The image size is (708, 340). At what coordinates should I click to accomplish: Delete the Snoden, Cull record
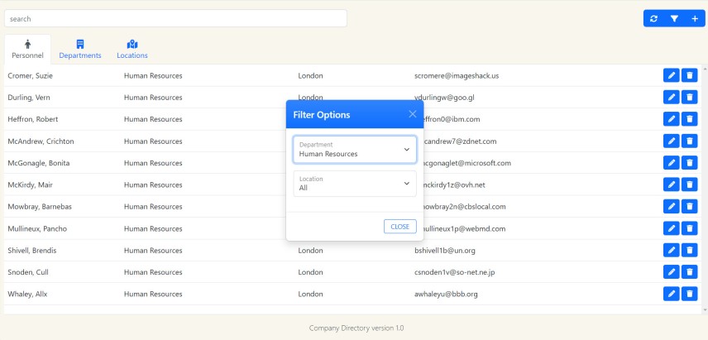tap(690, 272)
